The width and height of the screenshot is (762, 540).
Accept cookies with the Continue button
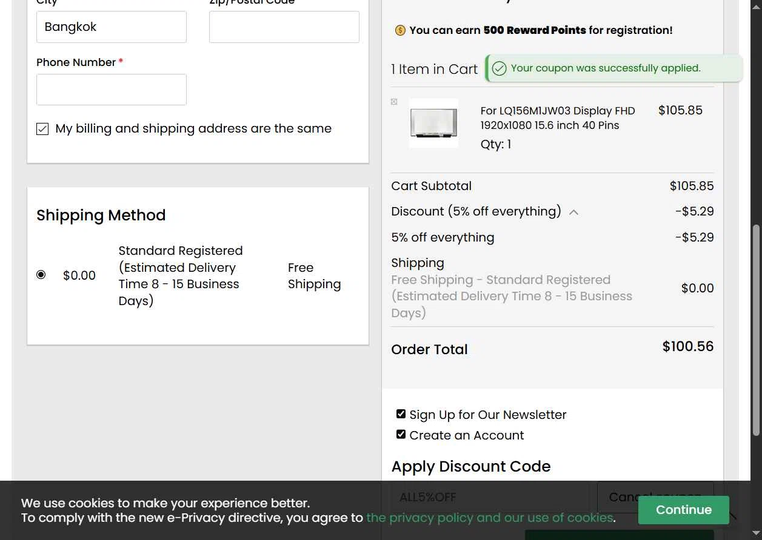tap(683, 510)
